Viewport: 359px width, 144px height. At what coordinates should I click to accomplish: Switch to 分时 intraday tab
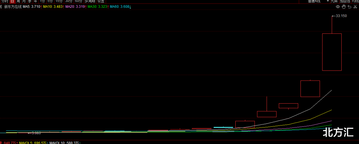pos(5,1)
